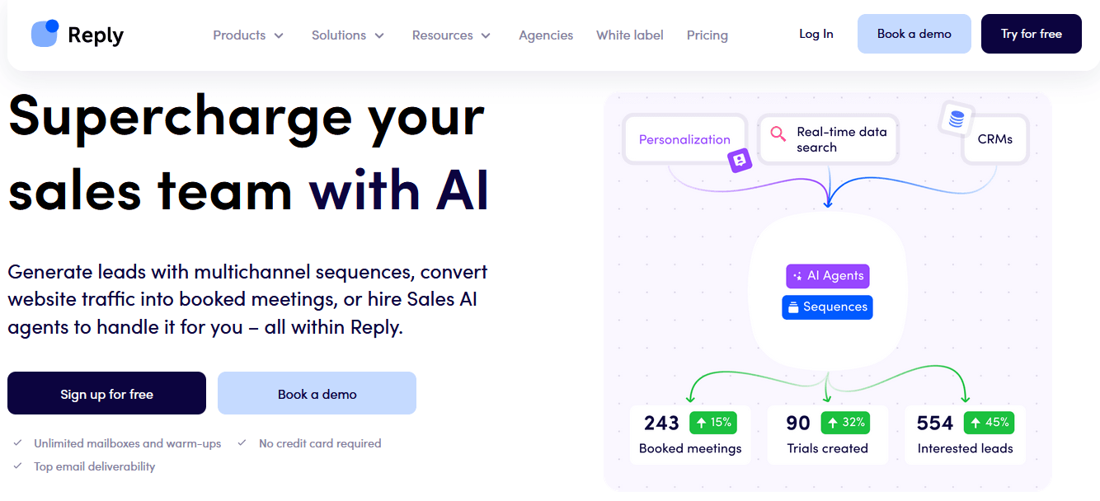This screenshot has width=1100, height=501.
Task: Click the green 45% badge beside Interested leads
Action: [989, 422]
